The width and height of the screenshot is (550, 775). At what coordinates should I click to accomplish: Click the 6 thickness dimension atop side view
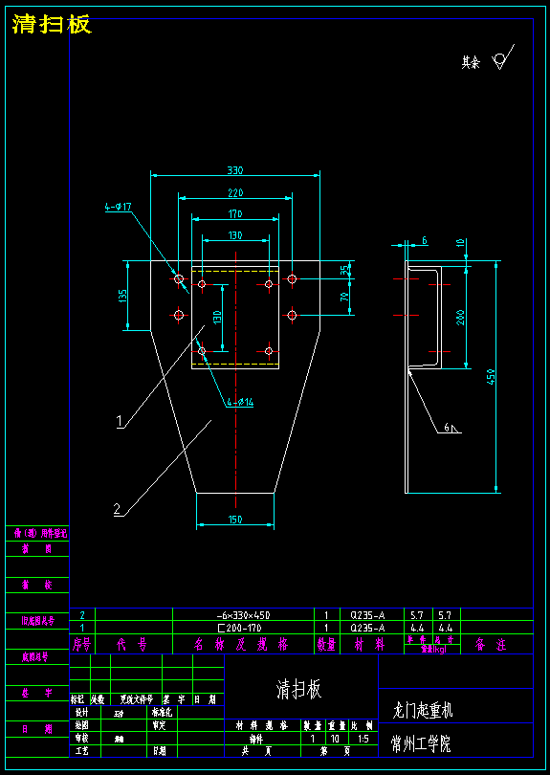pos(425,240)
